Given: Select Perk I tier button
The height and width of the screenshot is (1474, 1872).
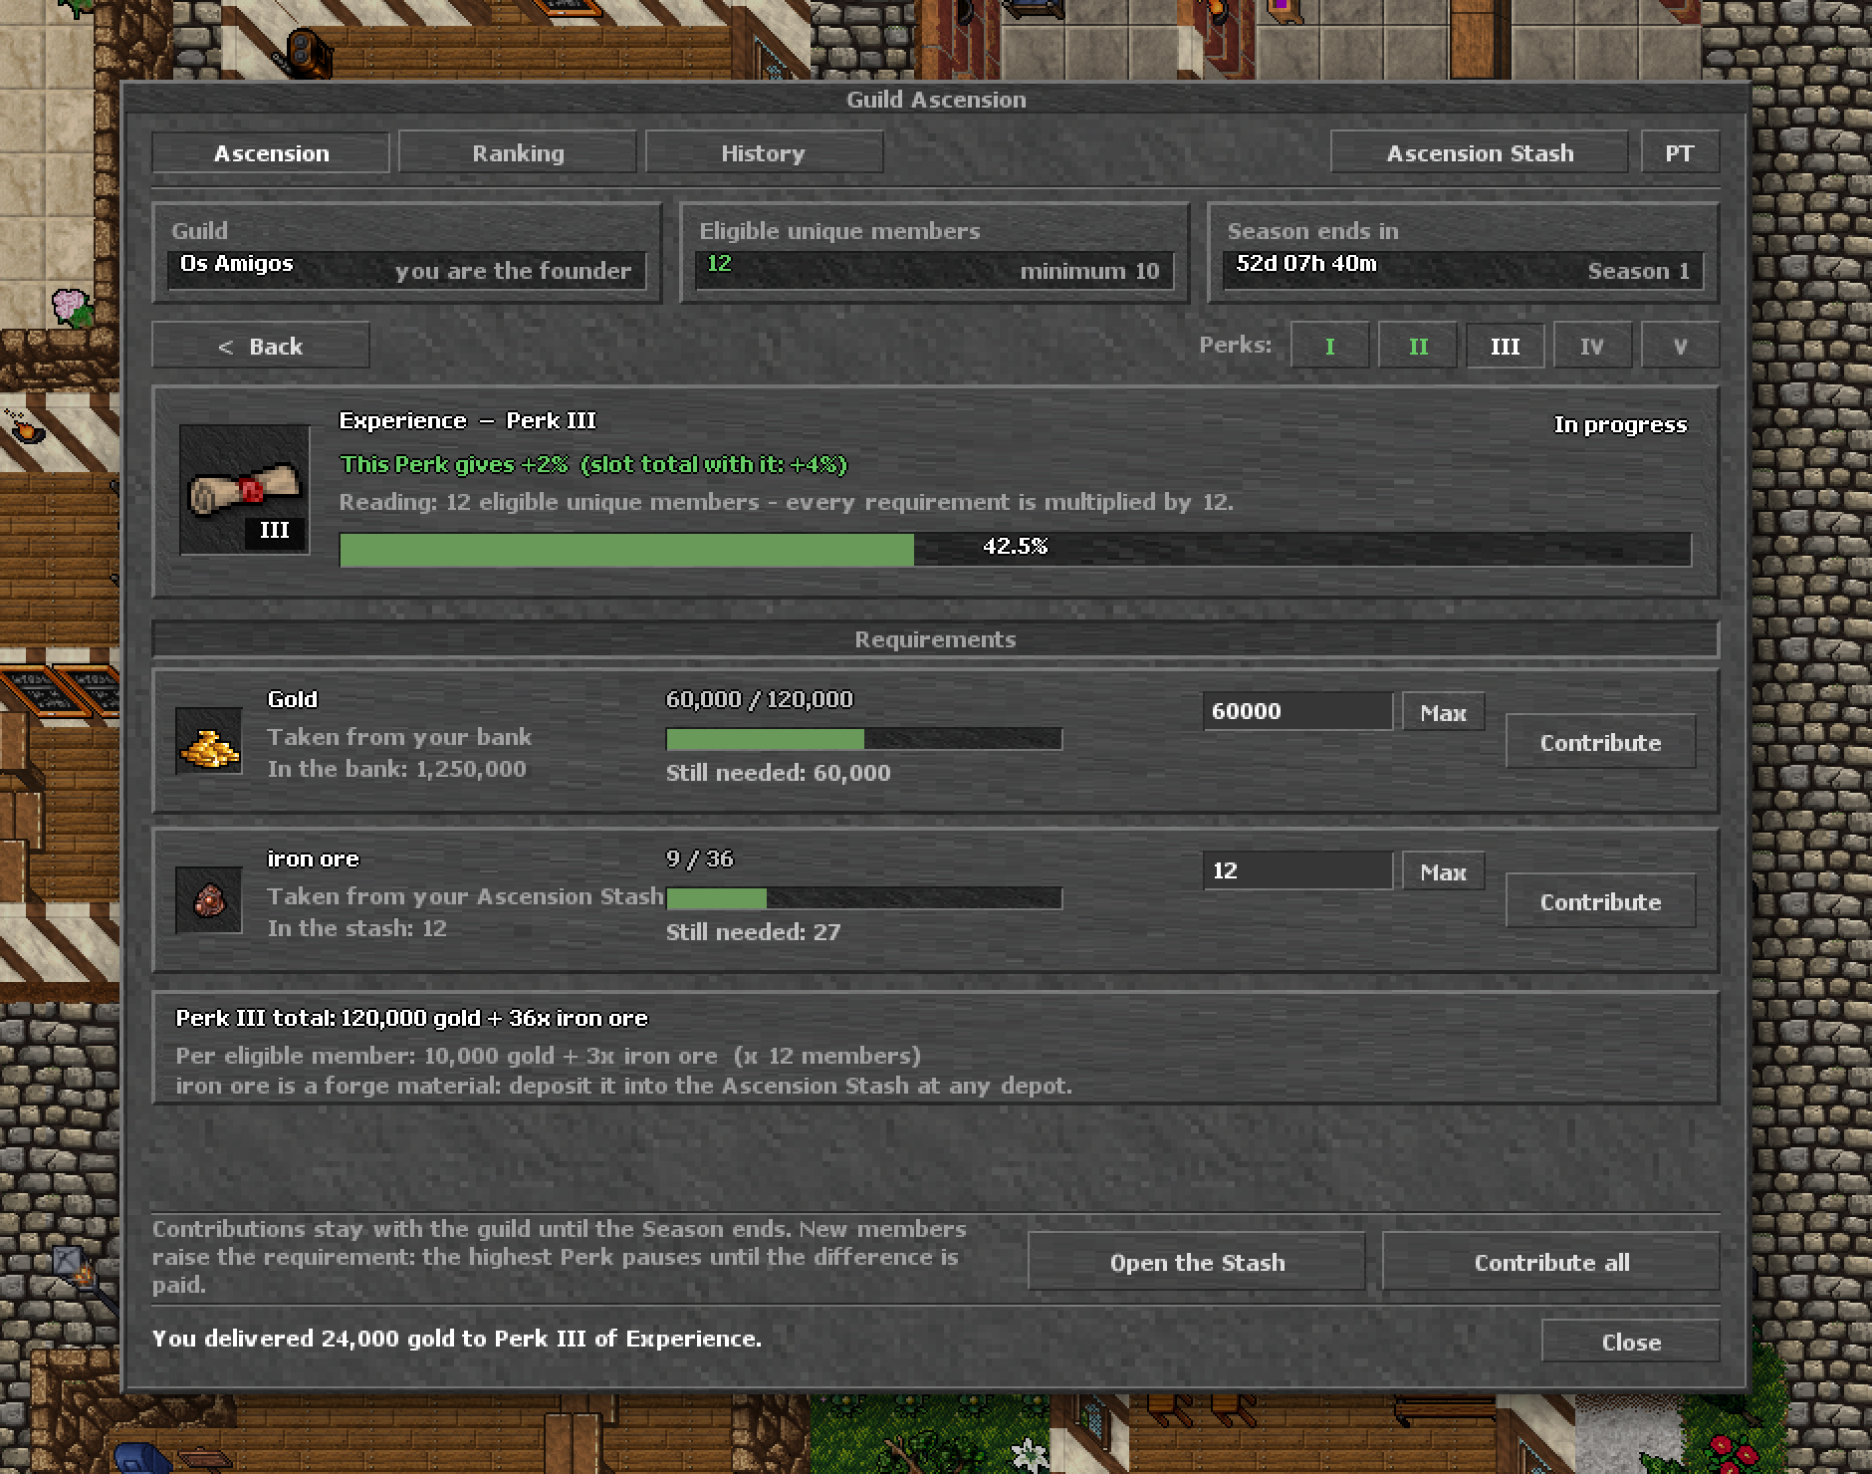Looking at the screenshot, I should point(1329,347).
